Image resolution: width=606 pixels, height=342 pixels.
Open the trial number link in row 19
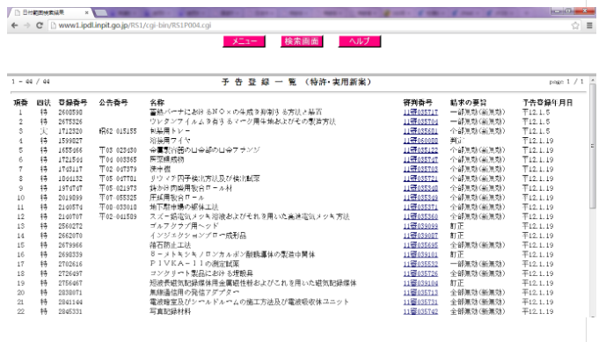(420, 283)
